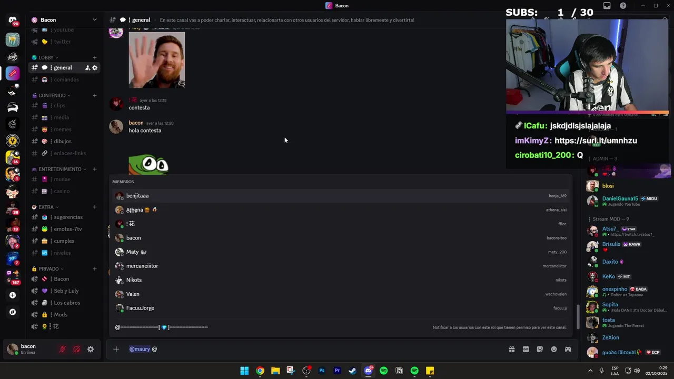Open user settings gear icon
The width and height of the screenshot is (674, 379).
91,349
